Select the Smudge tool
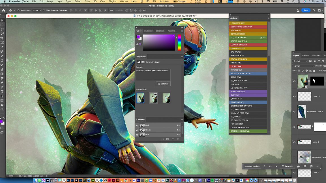 [2, 78]
